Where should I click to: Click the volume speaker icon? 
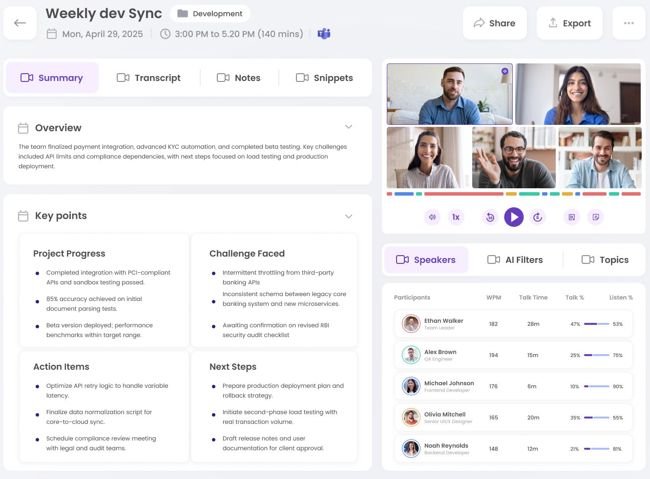[x=432, y=217]
